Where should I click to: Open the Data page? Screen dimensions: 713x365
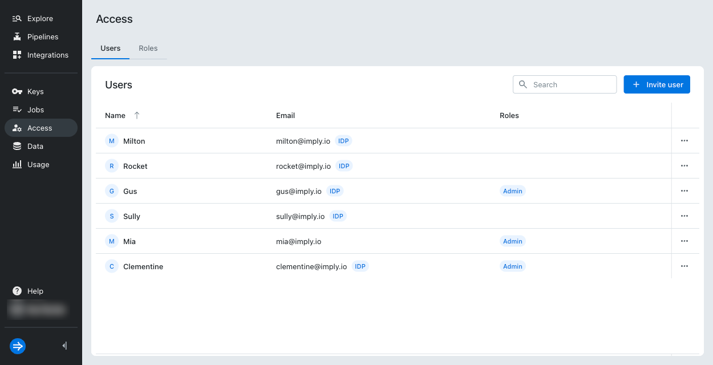[40, 146]
